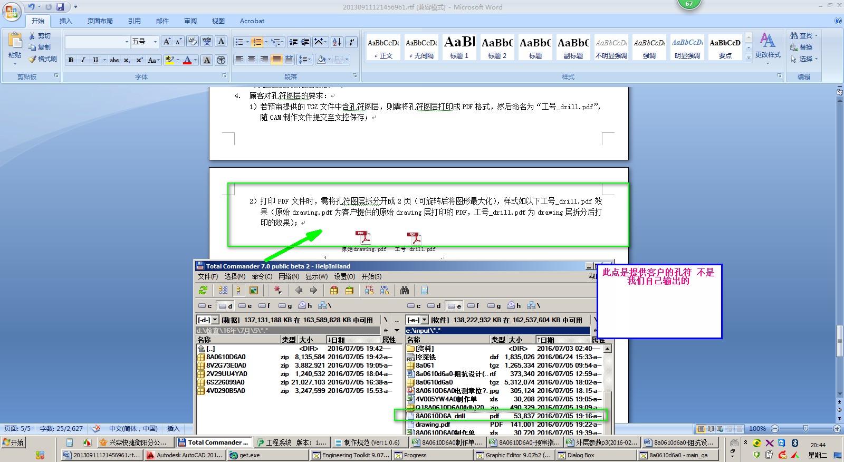Viewport: 844px width, 462px height.
Task: Expand the Styles gallery More arrow
Action: click(x=749, y=57)
